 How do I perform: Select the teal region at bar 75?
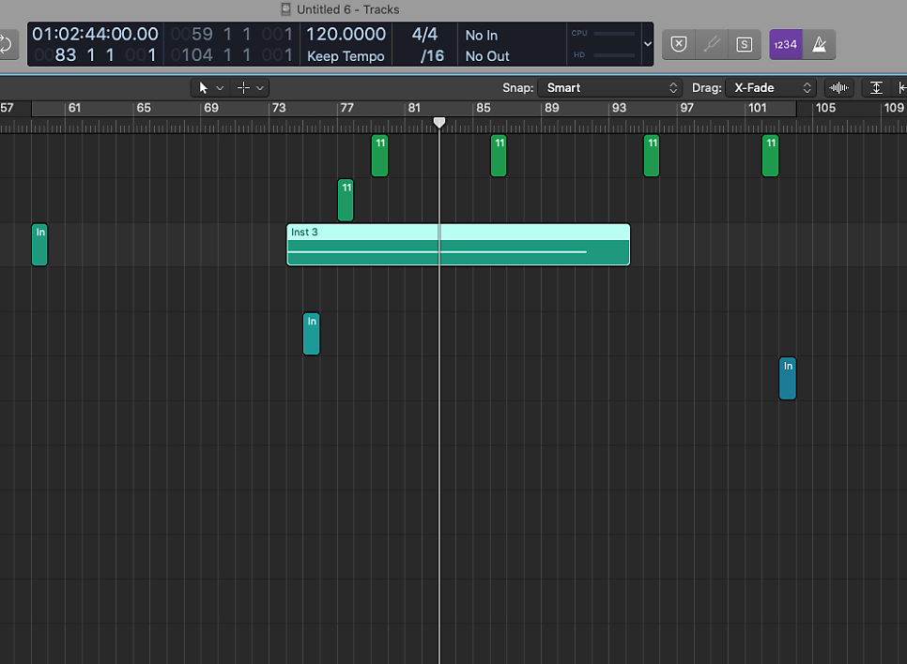(x=311, y=334)
